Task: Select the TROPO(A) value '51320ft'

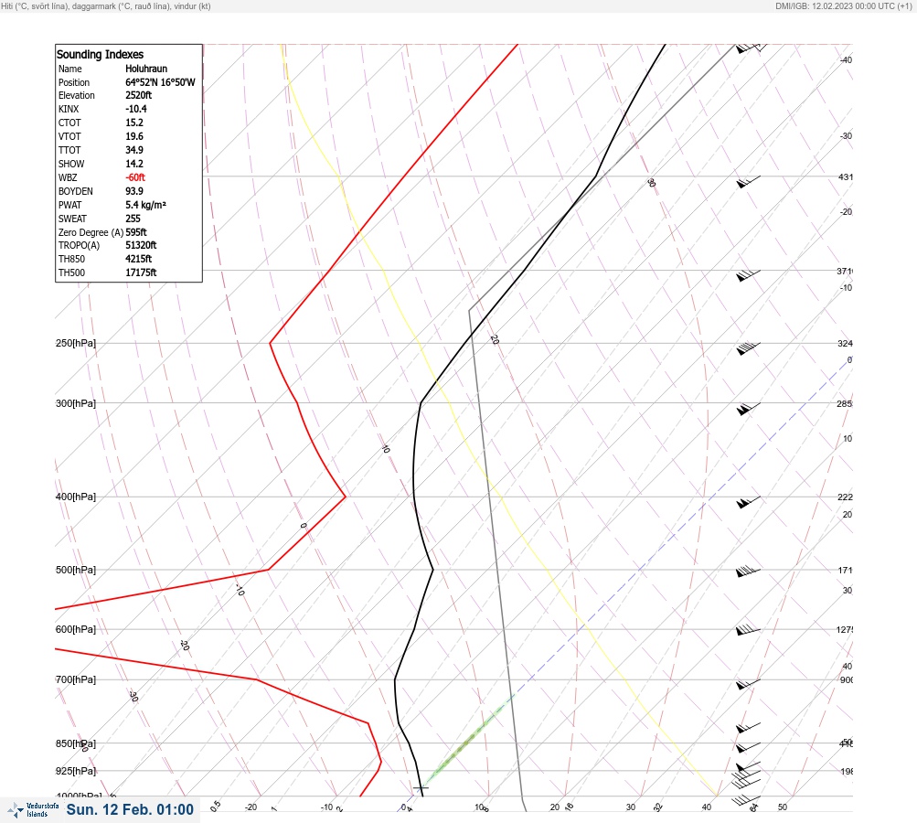Action: 141,245
